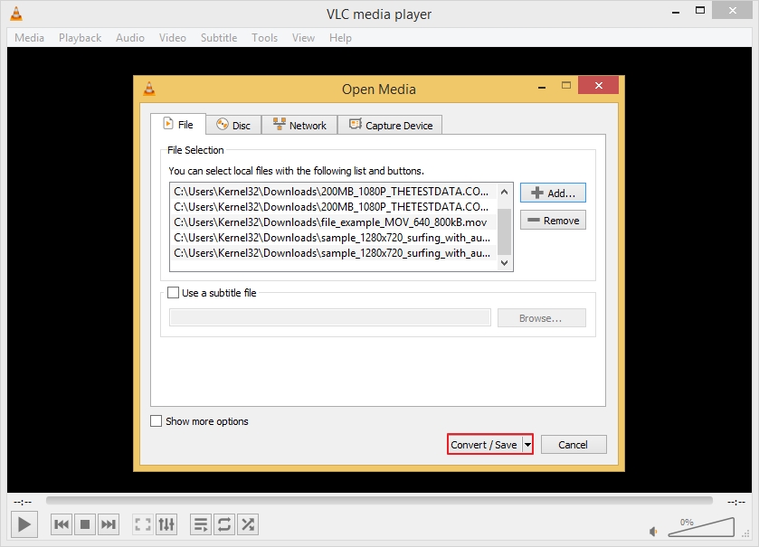Toggle the playlist view icon
The width and height of the screenshot is (759, 547).
201,524
